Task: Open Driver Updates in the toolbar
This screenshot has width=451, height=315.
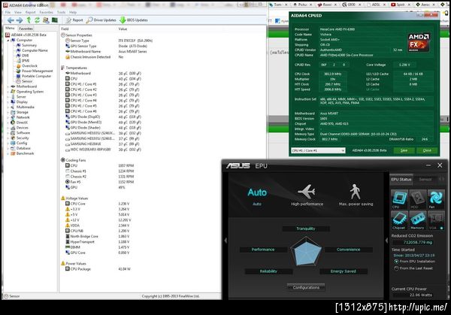Action: [101, 20]
